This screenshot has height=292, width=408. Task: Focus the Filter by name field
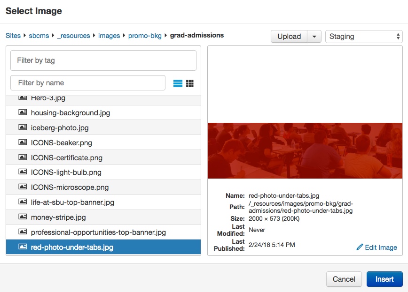click(x=88, y=83)
